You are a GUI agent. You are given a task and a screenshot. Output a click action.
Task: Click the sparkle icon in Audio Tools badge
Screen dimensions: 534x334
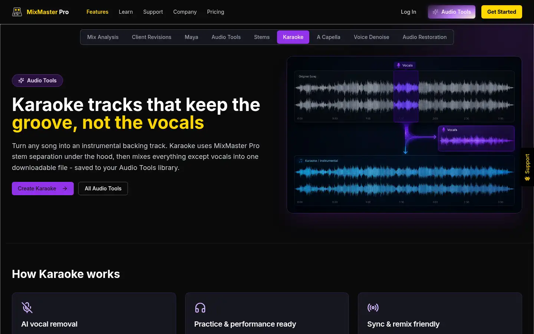[x=21, y=81]
